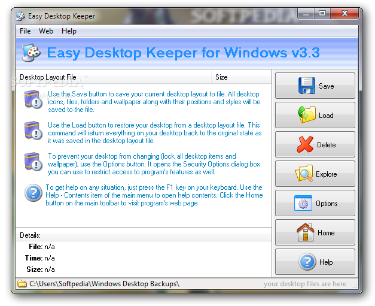The height and width of the screenshot is (306, 375).
Task: Click the Load folder icon
Action: pos(307,115)
